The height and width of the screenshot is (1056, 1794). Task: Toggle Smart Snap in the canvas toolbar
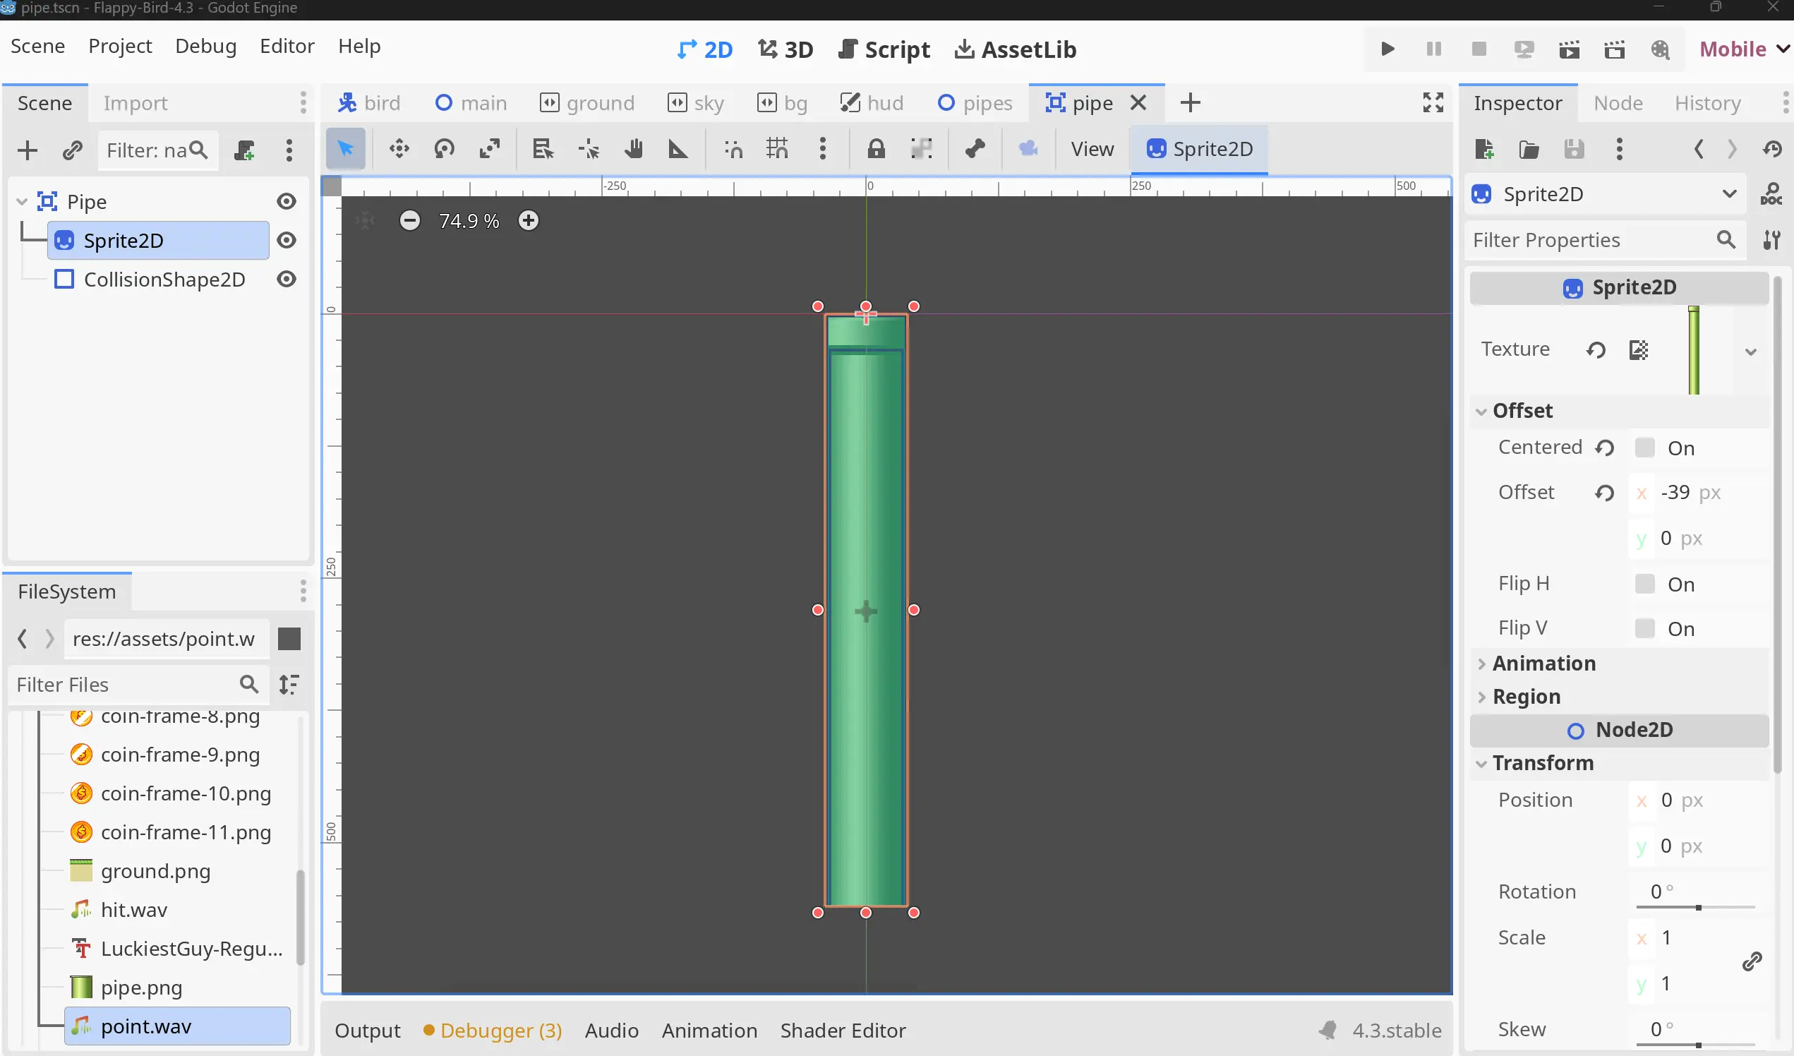tap(733, 149)
